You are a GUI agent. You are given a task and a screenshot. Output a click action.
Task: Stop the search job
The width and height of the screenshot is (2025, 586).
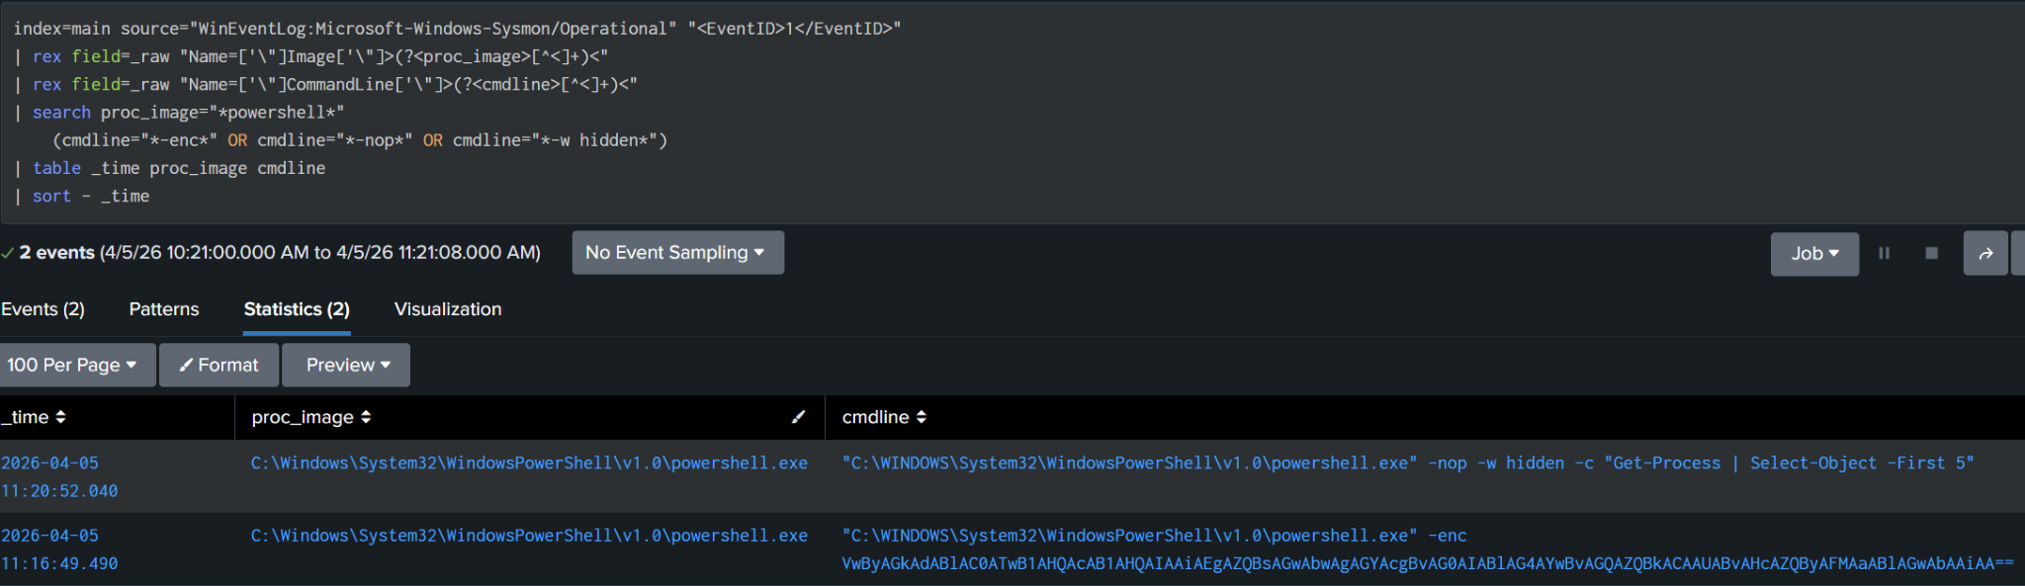coord(1931,253)
